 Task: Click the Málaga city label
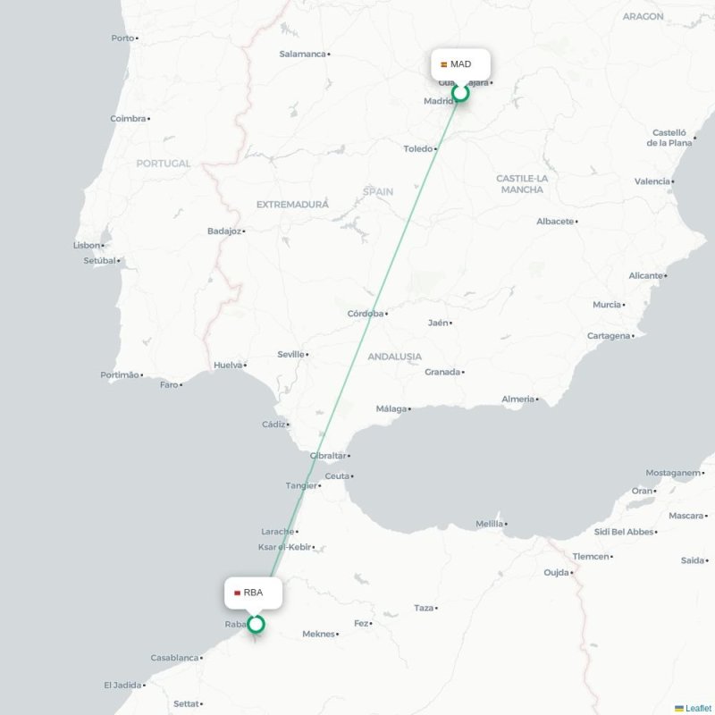pyautogui.click(x=391, y=408)
